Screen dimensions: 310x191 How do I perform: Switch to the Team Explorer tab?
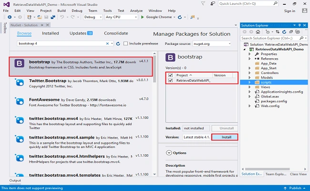click(x=276, y=174)
